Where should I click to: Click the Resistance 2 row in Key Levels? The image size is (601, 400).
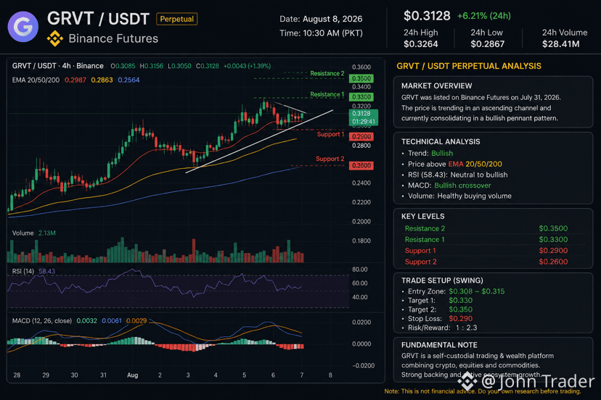[494, 228]
